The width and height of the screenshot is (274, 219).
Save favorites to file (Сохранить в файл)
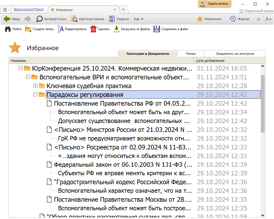click(170, 29)
